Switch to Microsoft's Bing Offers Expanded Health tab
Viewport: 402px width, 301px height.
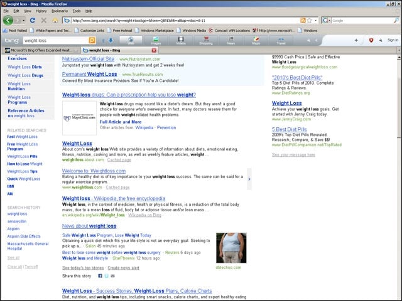pyautogui.click(x=41, y=50)
